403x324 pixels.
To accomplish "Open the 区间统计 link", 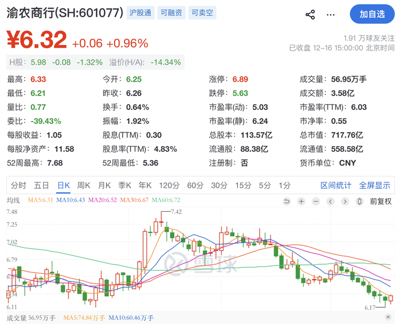I will coord(336,185).
